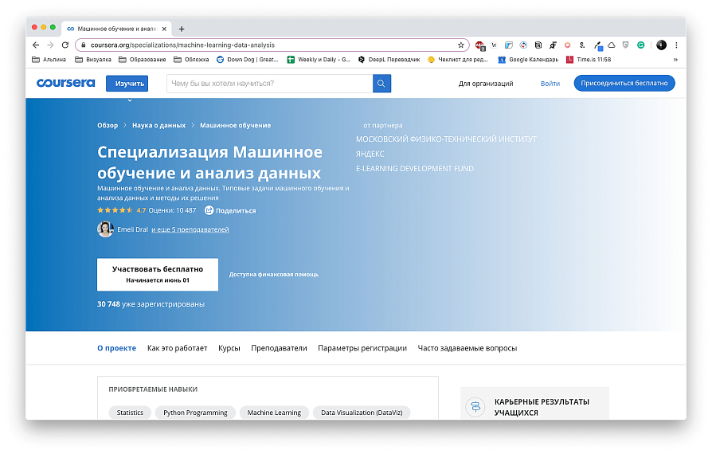Open the Альпина bookmarks folder

tap(49, 60)
